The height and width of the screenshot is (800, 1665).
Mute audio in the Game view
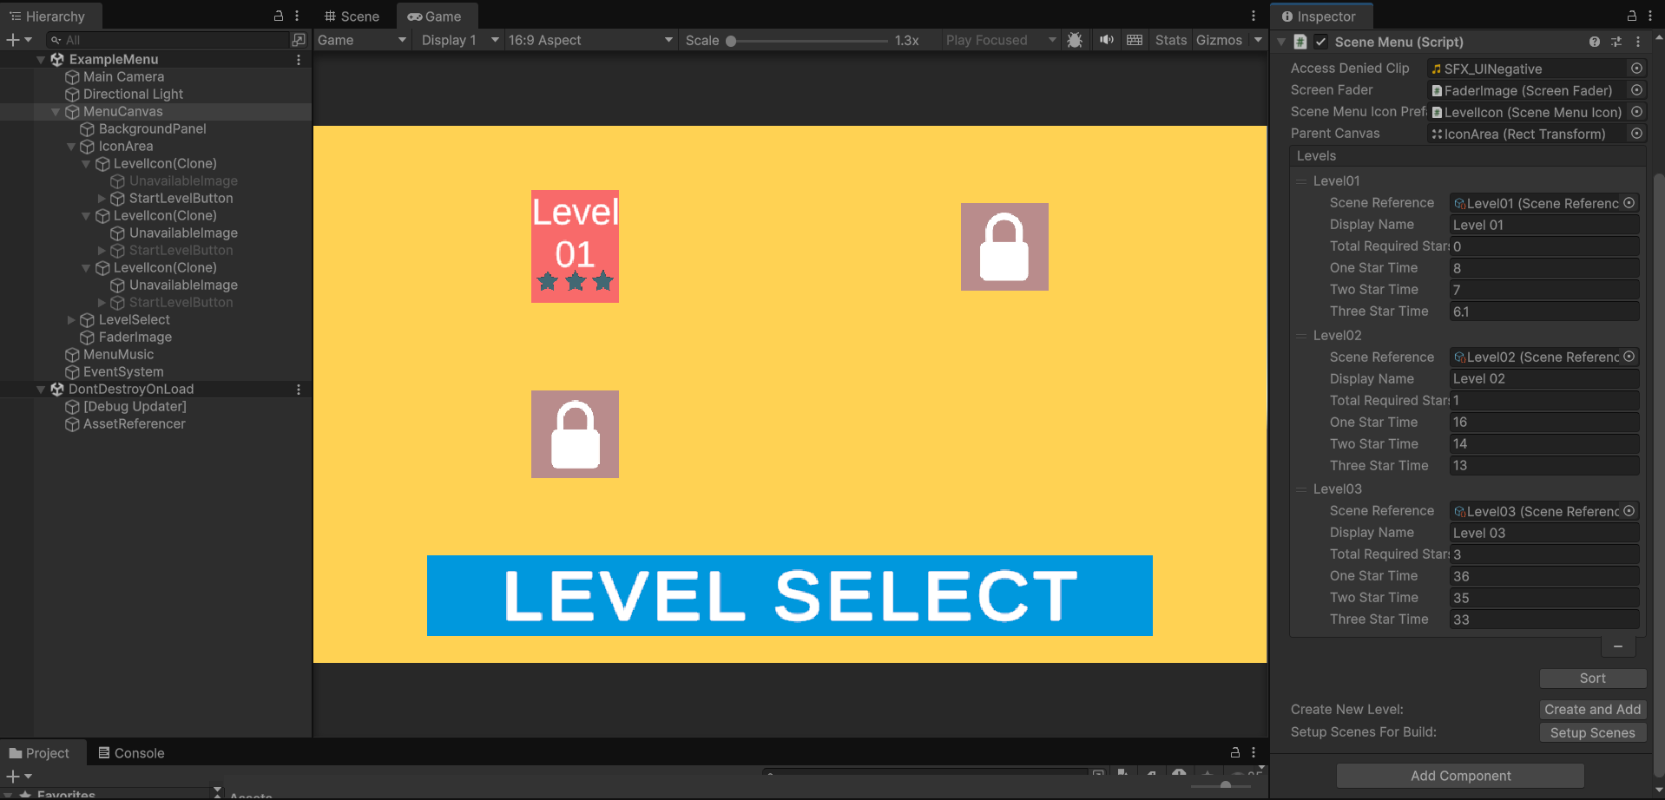coord(1105,40)
